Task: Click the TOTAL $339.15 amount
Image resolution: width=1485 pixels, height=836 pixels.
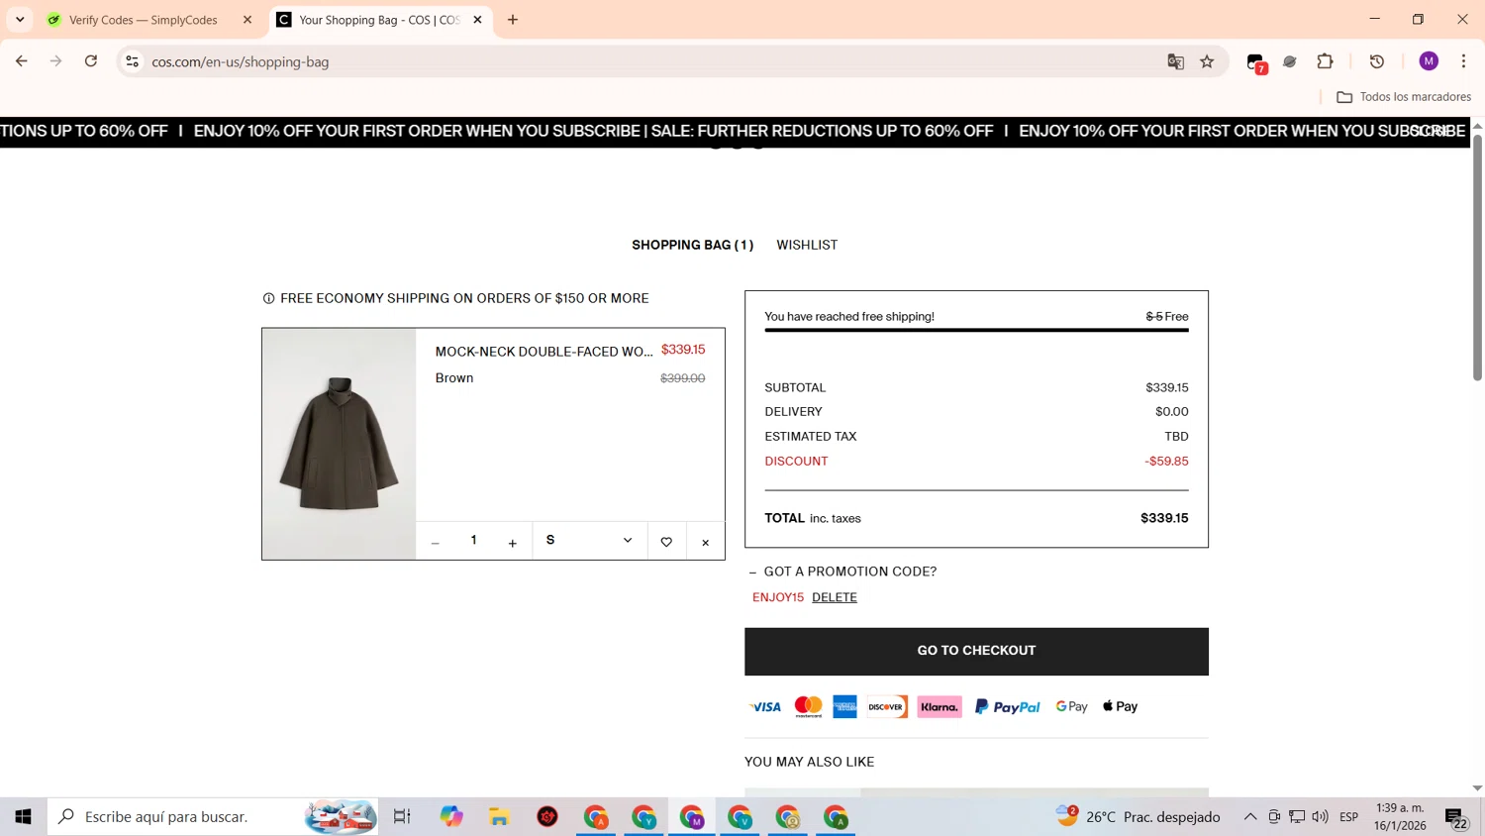Action: [x=1164, y=518]
